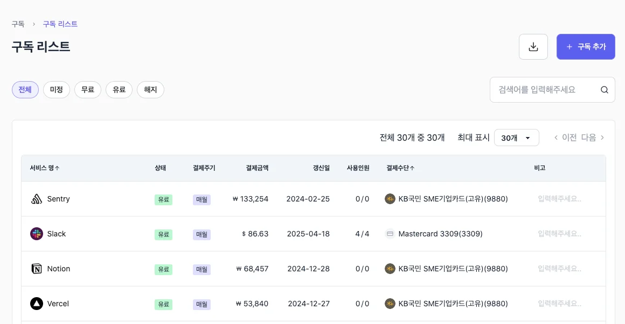Open the 30개 page size dropdown
Screen dimensions: 625x324
point(516,138)
